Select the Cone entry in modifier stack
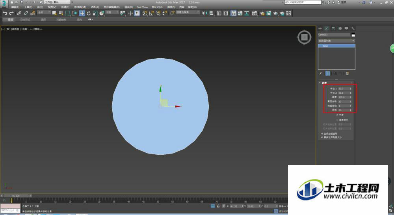This screenshot has width=394, height=215. pos(336,46)
